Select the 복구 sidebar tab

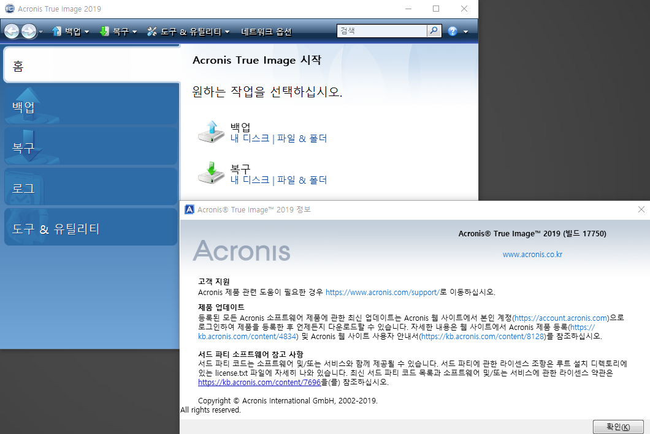pyautogui.click(x=91, y=146)
